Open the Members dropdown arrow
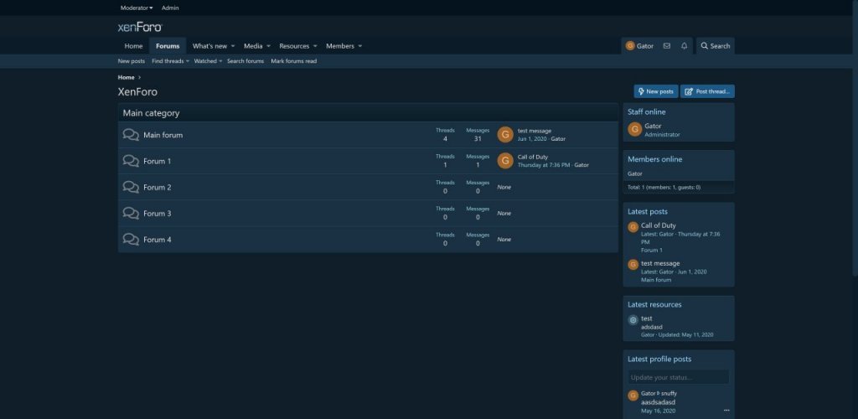Image resolution: width=858 pixels, height=419 pixels. coord(362,46)
